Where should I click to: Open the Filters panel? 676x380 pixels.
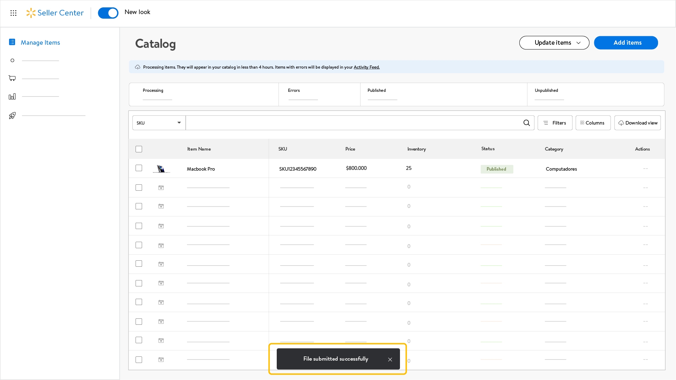555,123
